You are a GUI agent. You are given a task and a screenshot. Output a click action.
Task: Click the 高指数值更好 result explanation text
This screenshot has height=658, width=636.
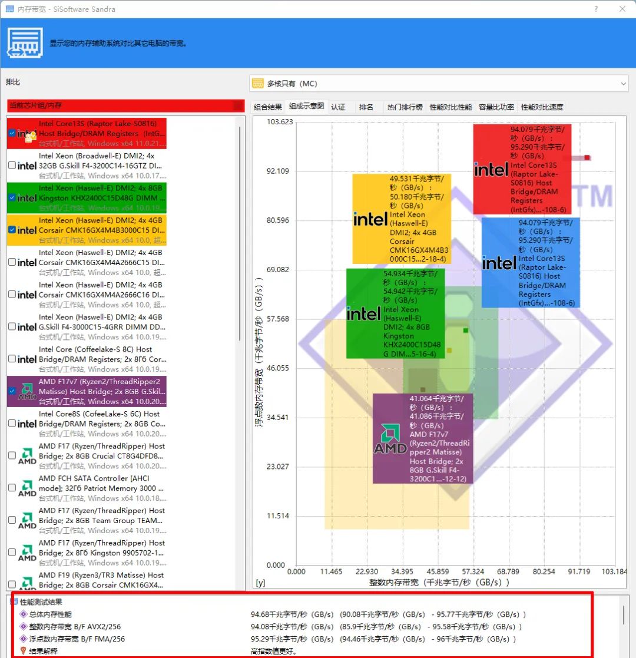(273, 652)
